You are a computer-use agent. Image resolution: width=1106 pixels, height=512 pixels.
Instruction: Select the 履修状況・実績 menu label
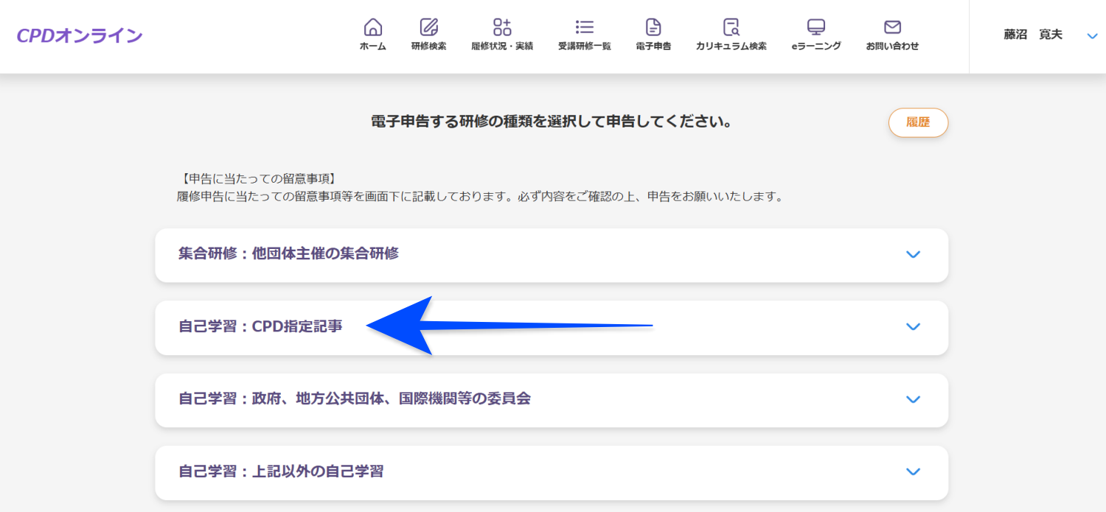[502, 46]
